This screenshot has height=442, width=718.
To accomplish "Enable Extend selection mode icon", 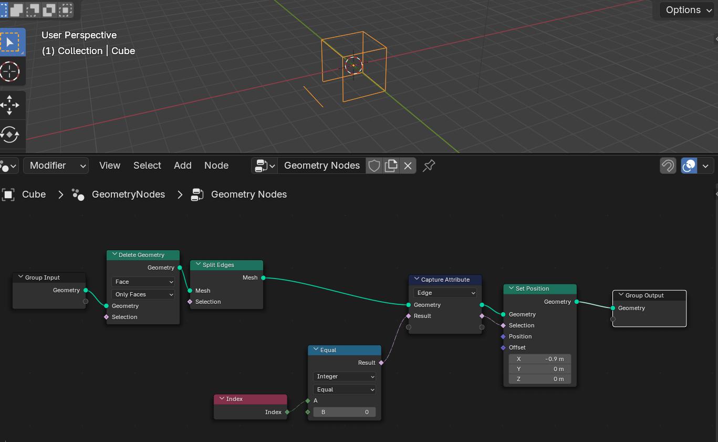I will [x=17, y=9].
